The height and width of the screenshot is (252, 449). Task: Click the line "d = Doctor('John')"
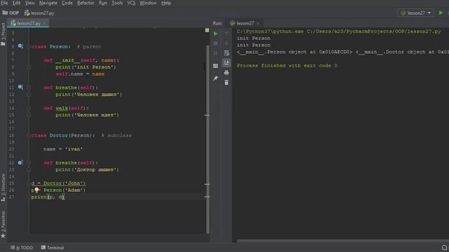tap(58, 183)
